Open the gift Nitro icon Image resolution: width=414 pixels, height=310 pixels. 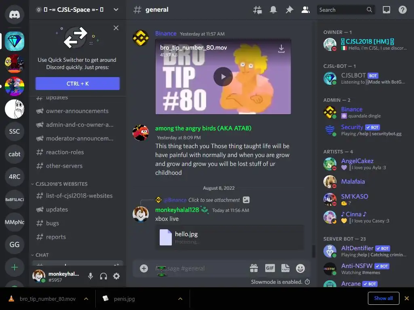point(254,268)
